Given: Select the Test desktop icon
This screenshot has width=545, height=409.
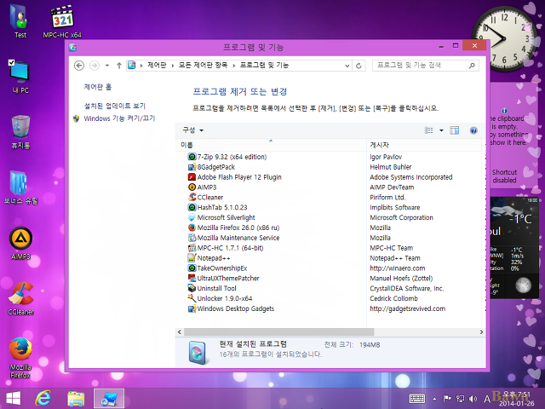Looking at the screenshot, I should coord(20,20).
